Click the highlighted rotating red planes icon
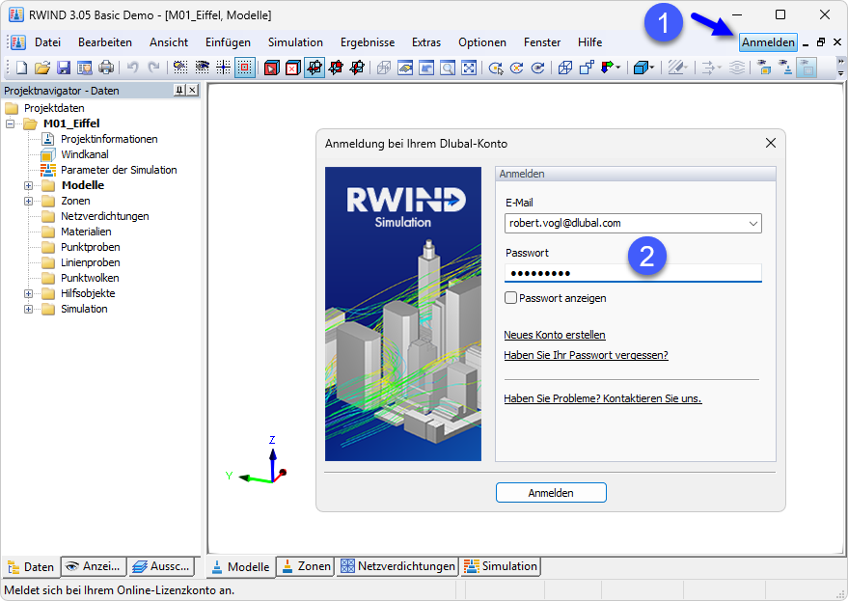Image resolution: width=848 pixels, height=601 pixels. pos(315,68)
